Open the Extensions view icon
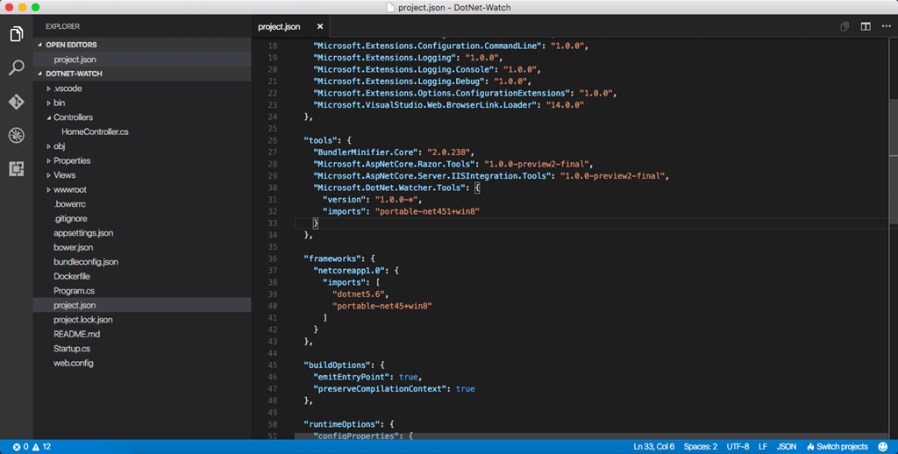This screenshot has width=898, height=454. coord(16,169)
